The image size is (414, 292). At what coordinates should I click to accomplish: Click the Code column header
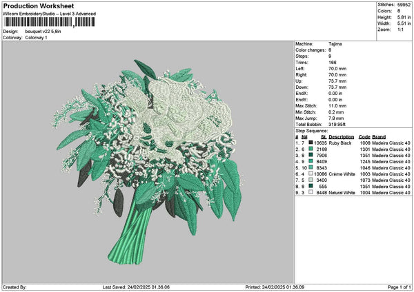pos(364,136)
